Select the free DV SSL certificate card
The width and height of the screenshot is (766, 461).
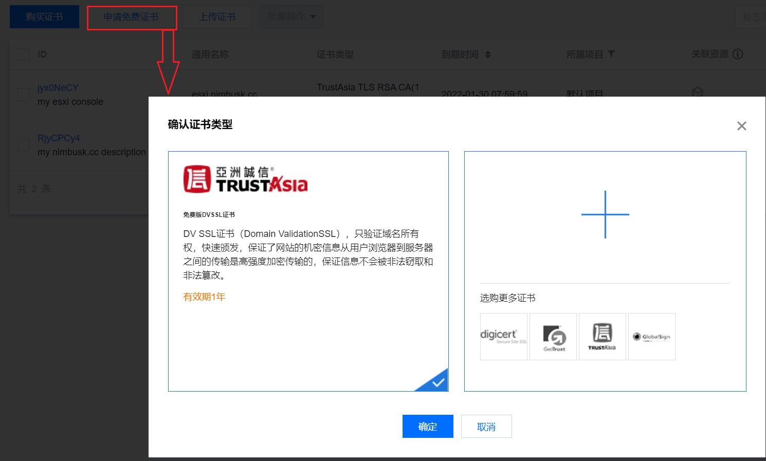tap(308, 271)
